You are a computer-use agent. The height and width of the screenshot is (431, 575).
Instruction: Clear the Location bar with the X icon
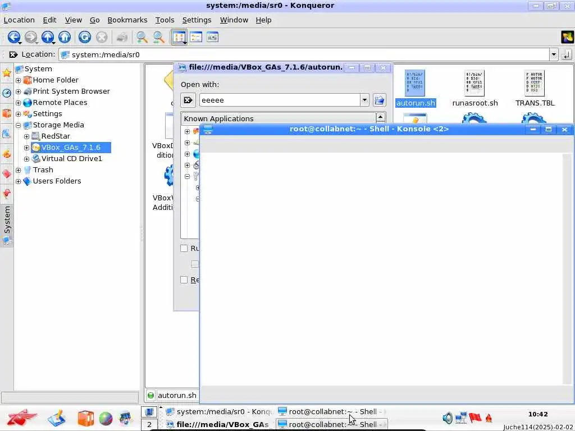(x=13, y=54)
